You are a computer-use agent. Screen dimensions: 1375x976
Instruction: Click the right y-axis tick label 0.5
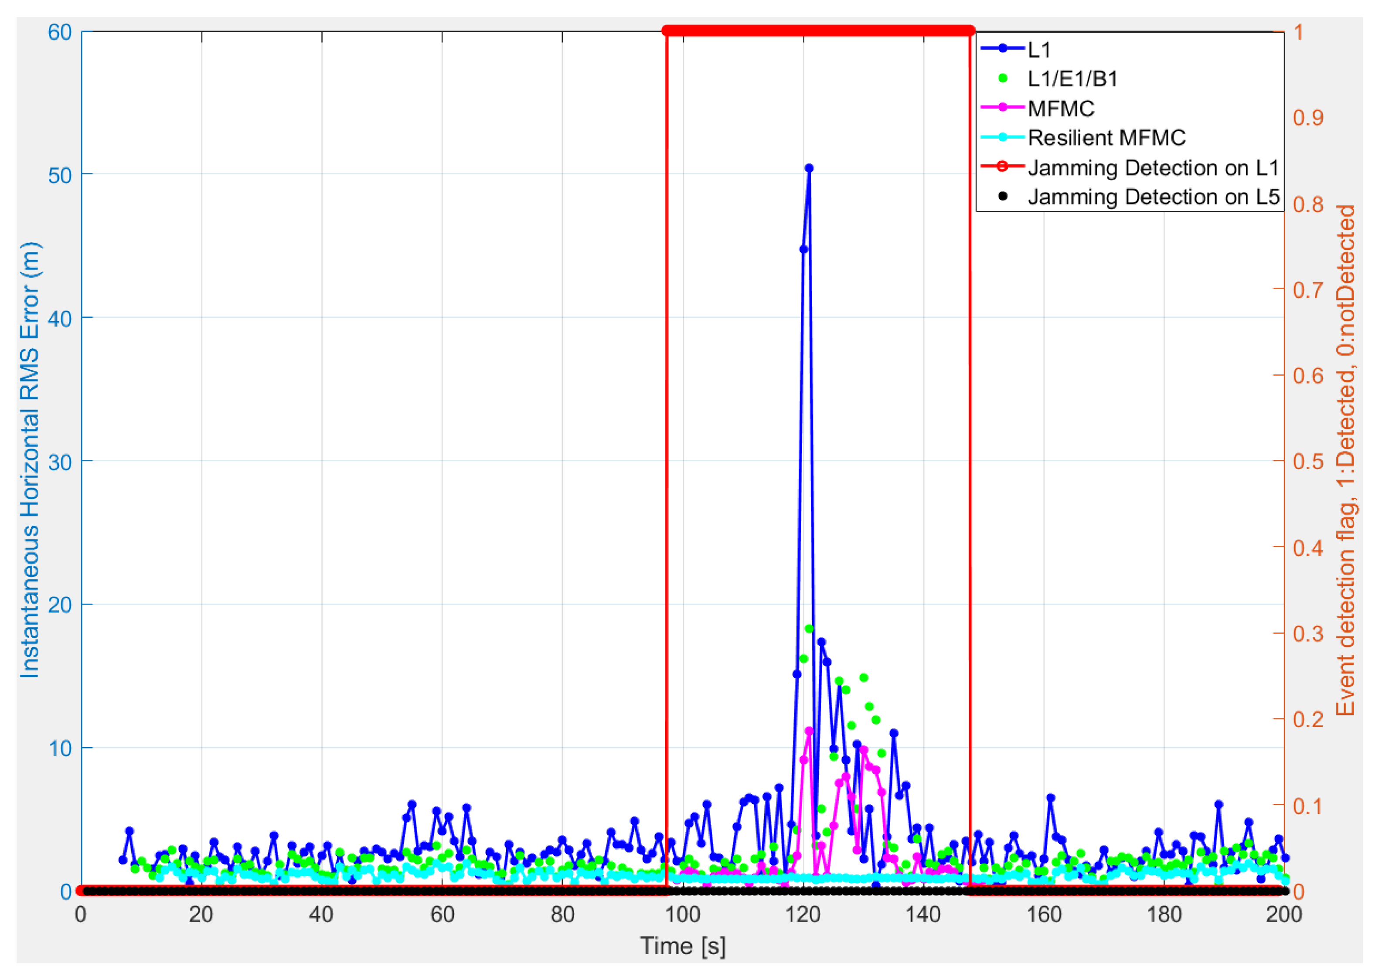1308,461
